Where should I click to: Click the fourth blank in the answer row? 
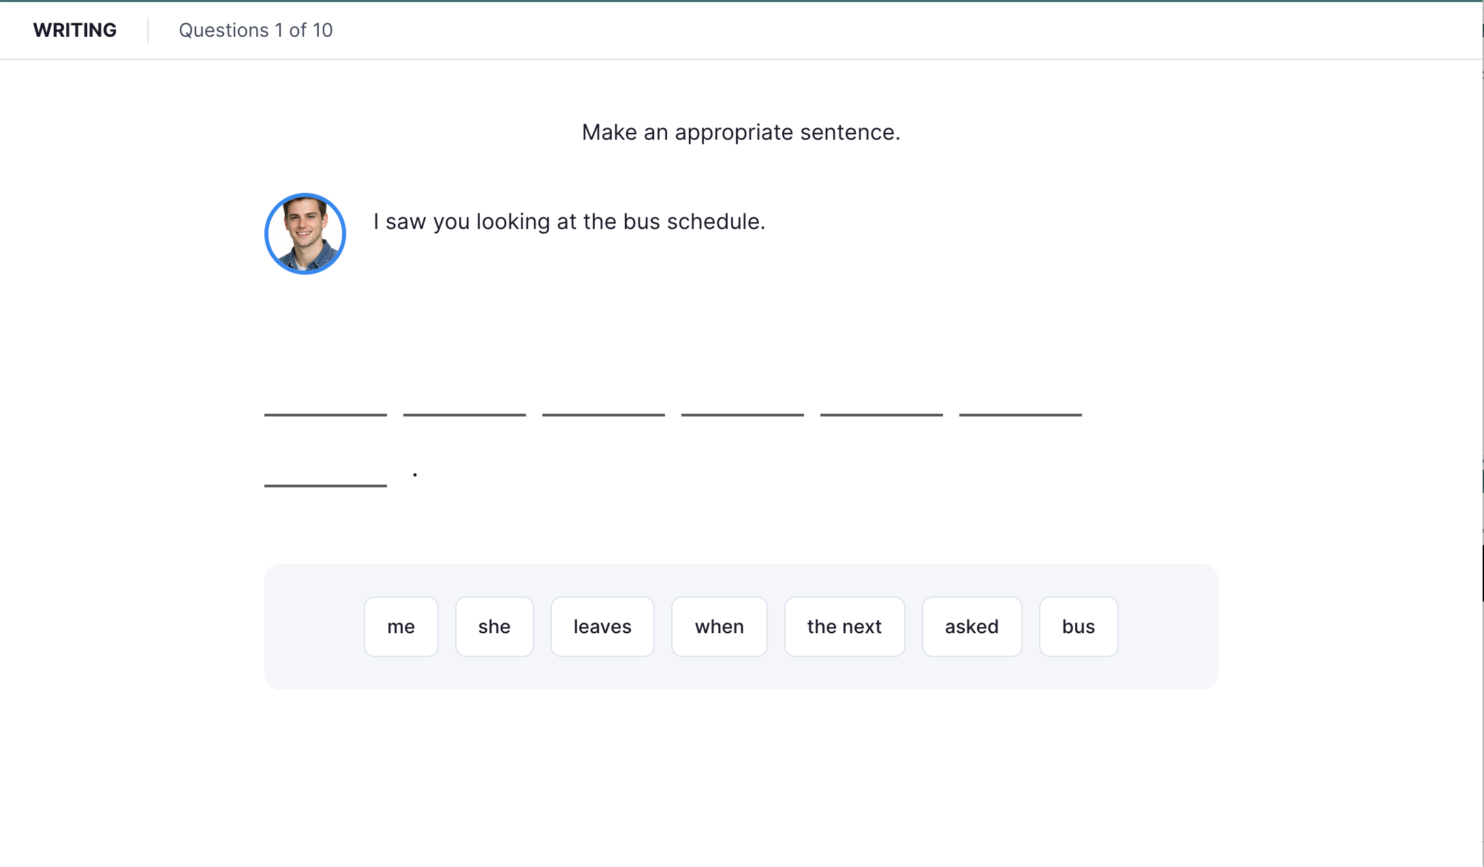[x=742, y=414]
